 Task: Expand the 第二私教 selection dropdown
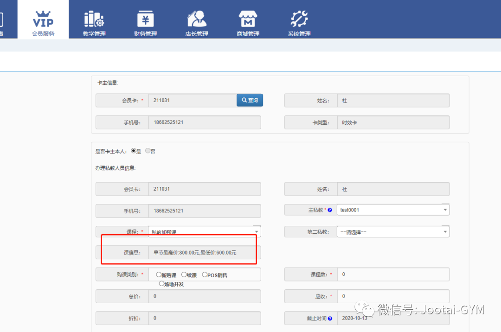pos(444,231)
